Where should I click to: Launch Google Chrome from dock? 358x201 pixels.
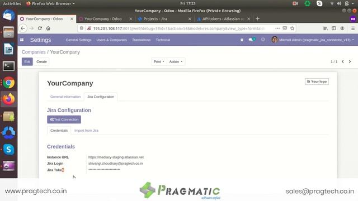pos(9,83)
